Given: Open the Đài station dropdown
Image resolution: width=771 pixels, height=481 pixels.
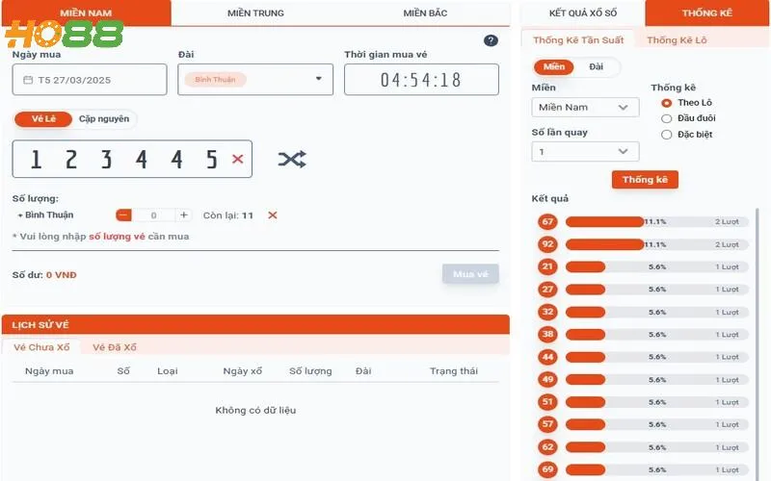Looking at the screenshot, I should click(x=319, y=80).
